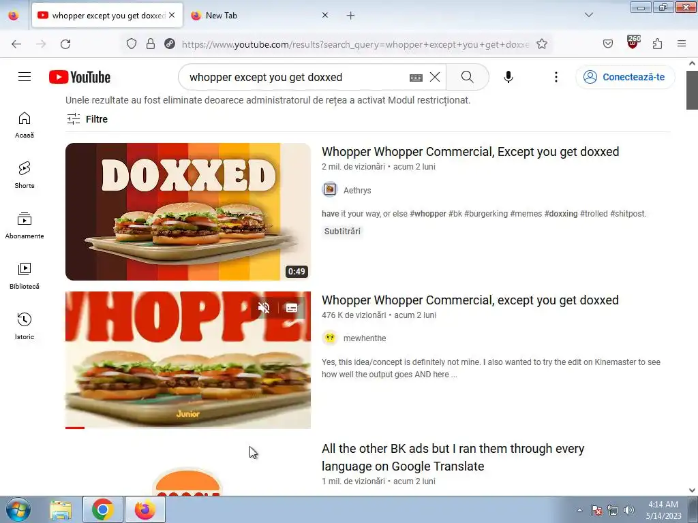
Task: Open a new tab with plus
Action: pos(351,15)
